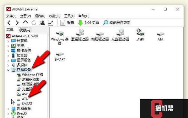Select 操作系统 in the tree
This screenshot has height=118, width=188.
21,51
